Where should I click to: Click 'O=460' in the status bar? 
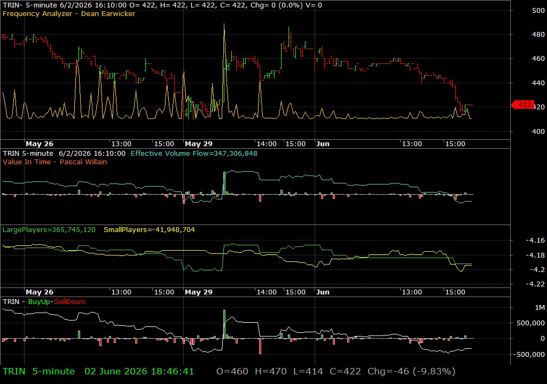(x=232, y=371)
